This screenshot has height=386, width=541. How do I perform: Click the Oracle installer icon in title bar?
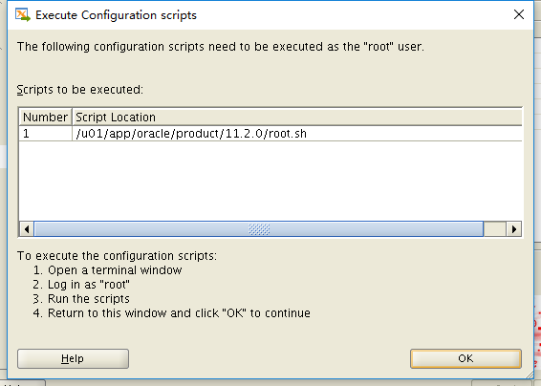point(23,15)
